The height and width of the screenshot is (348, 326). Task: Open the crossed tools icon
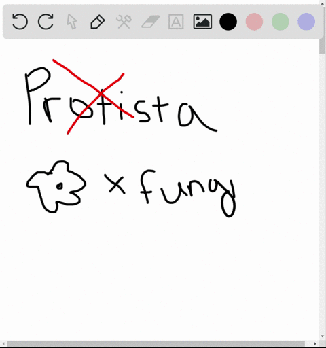click(x=124, y=22)
